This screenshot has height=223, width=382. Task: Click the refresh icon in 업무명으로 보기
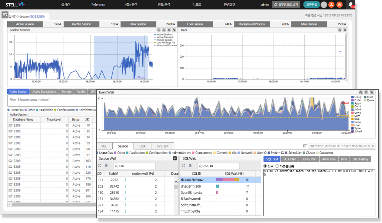(276, 5)
